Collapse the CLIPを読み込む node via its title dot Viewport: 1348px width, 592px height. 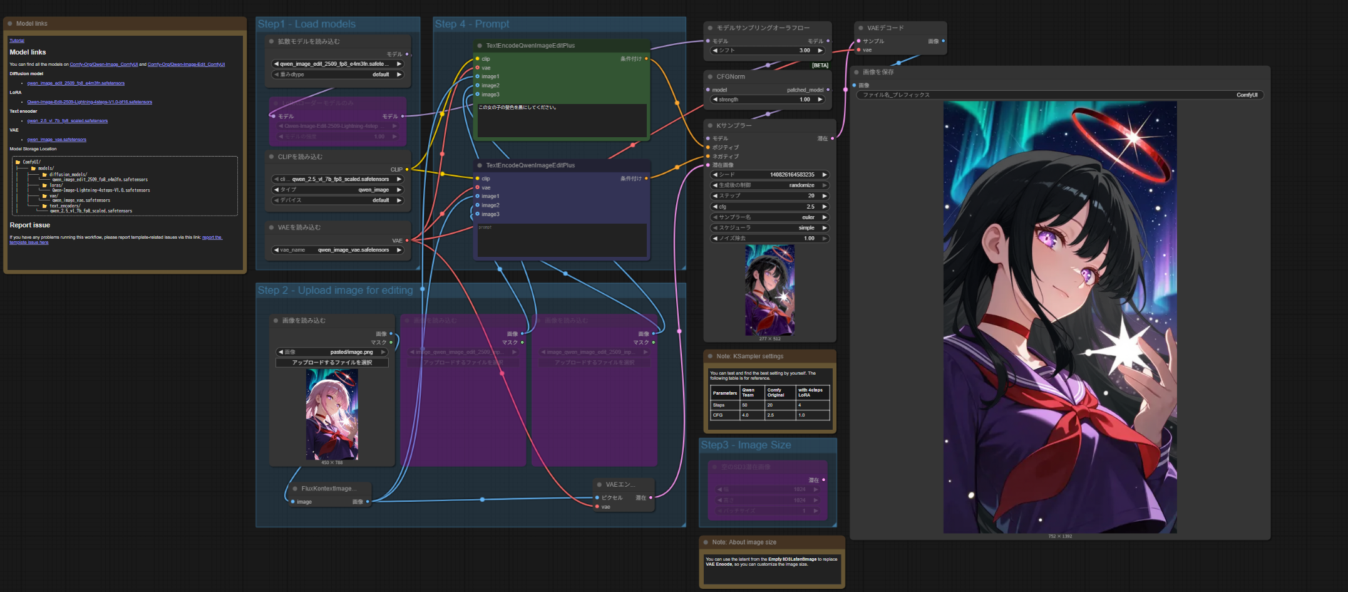coord(272,157)
